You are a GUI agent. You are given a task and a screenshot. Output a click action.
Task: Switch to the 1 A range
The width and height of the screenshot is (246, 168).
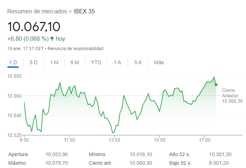click(117, 62)
